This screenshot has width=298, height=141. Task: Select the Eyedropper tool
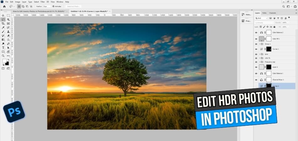3,28
